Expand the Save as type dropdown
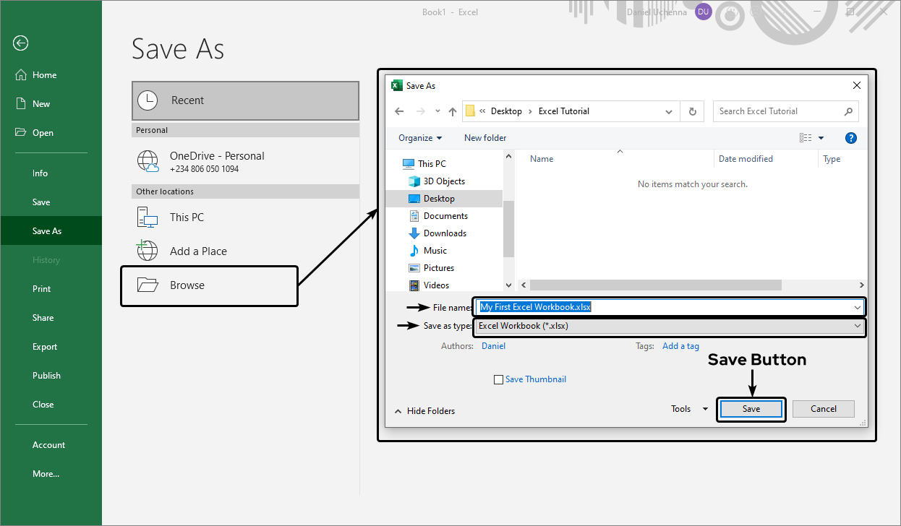This screenshot has width=901, height=526. click(x=857, y=326)
